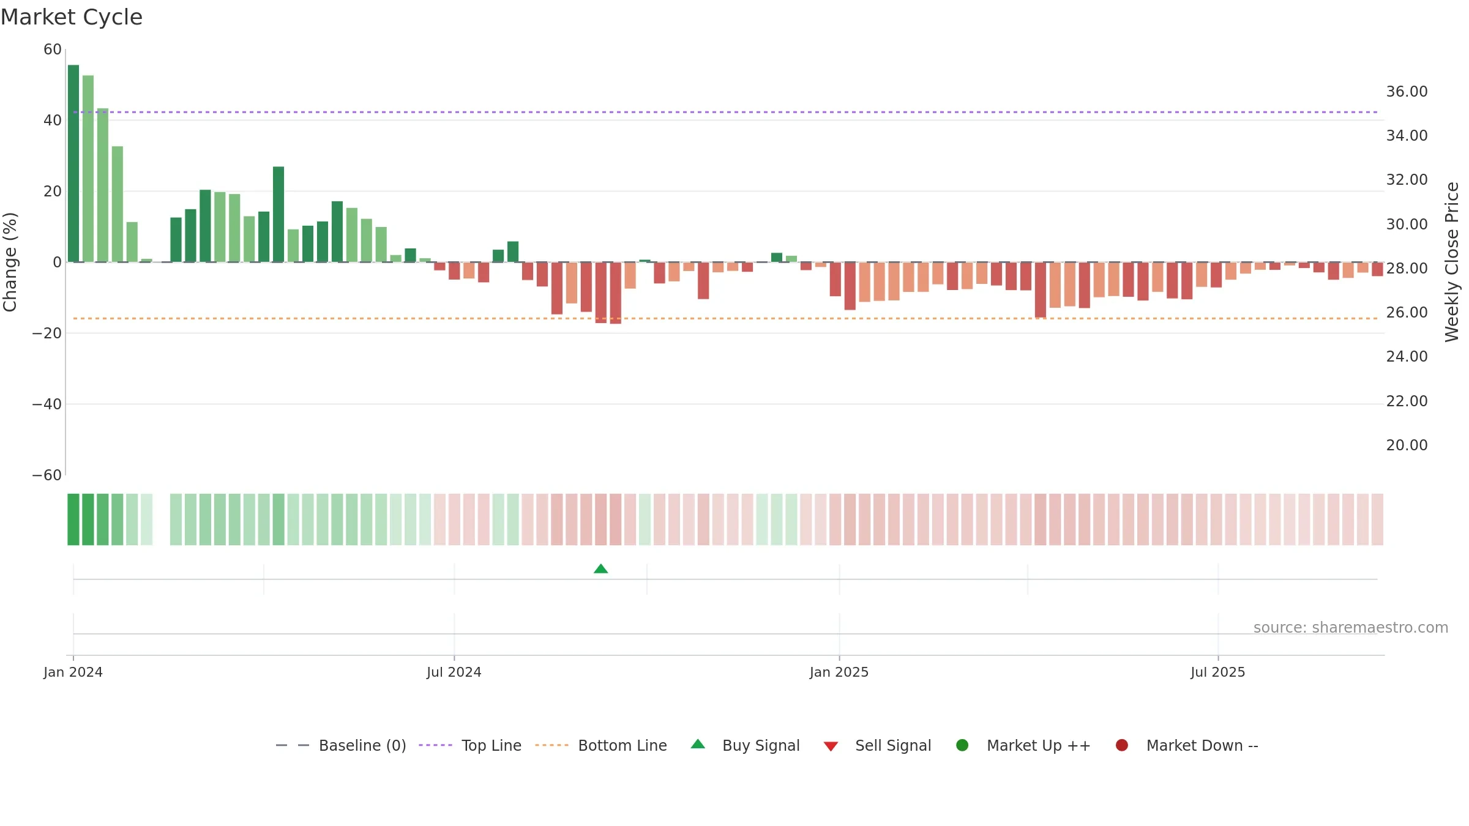1469x826 pixels.
Task: Click the green triangle icon in legend
Action: coord(698,745)
